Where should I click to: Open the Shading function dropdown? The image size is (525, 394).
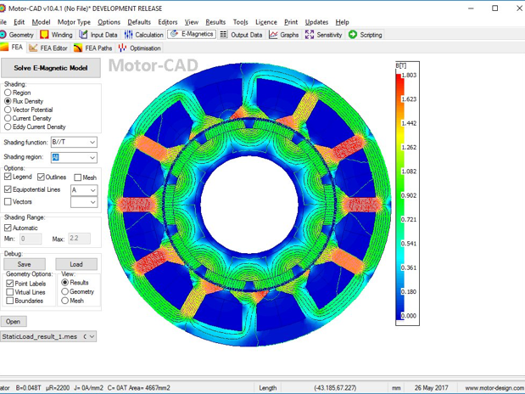tap(74, 142)
